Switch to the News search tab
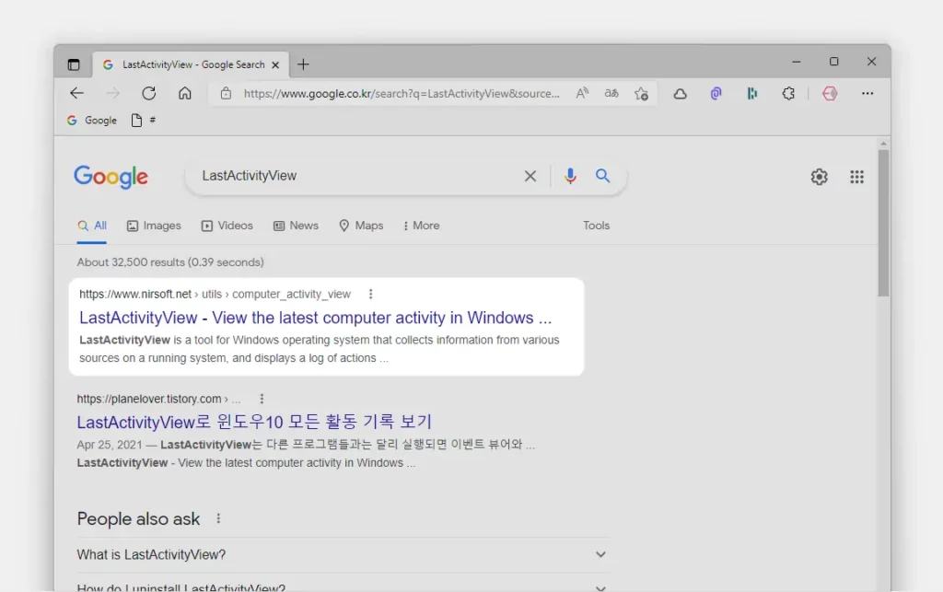The width and height of the screenshot is (943, 592). coord(296,225)
